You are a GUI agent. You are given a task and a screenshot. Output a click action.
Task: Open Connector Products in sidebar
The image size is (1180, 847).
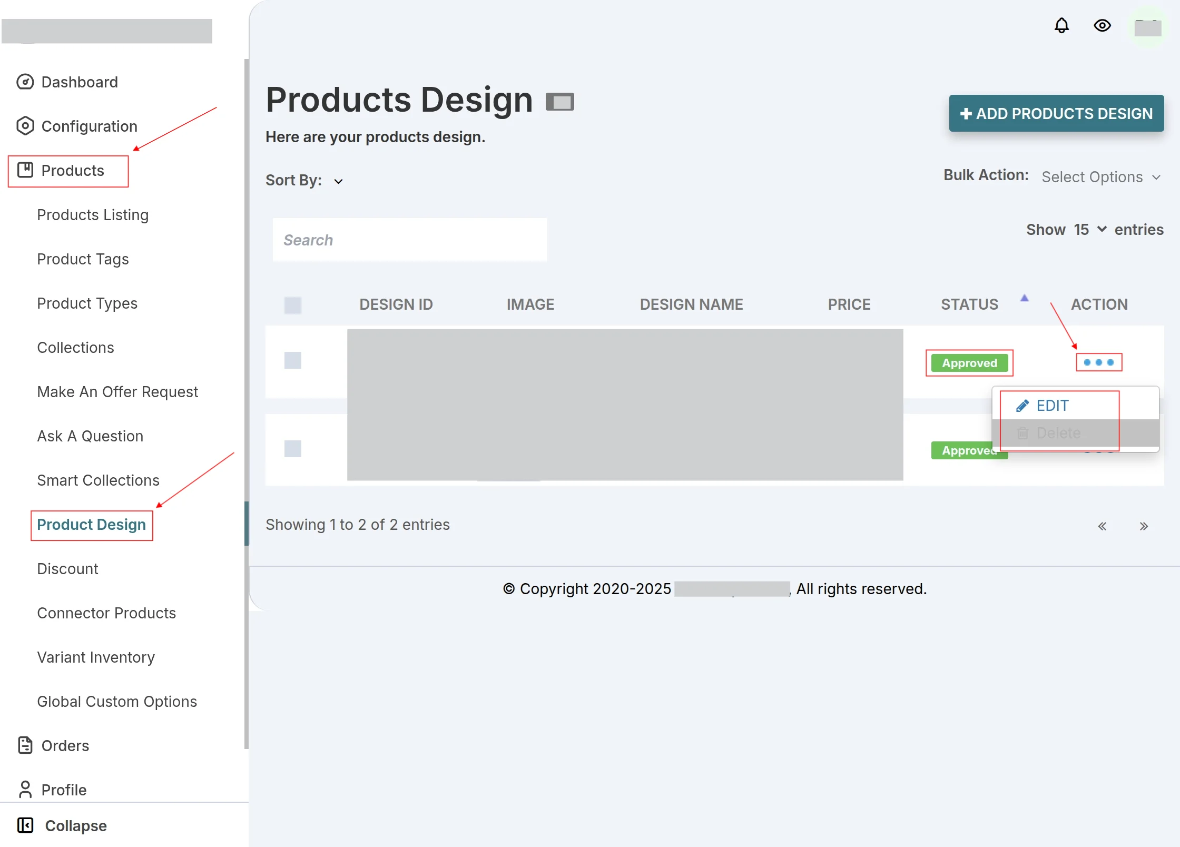106,613
